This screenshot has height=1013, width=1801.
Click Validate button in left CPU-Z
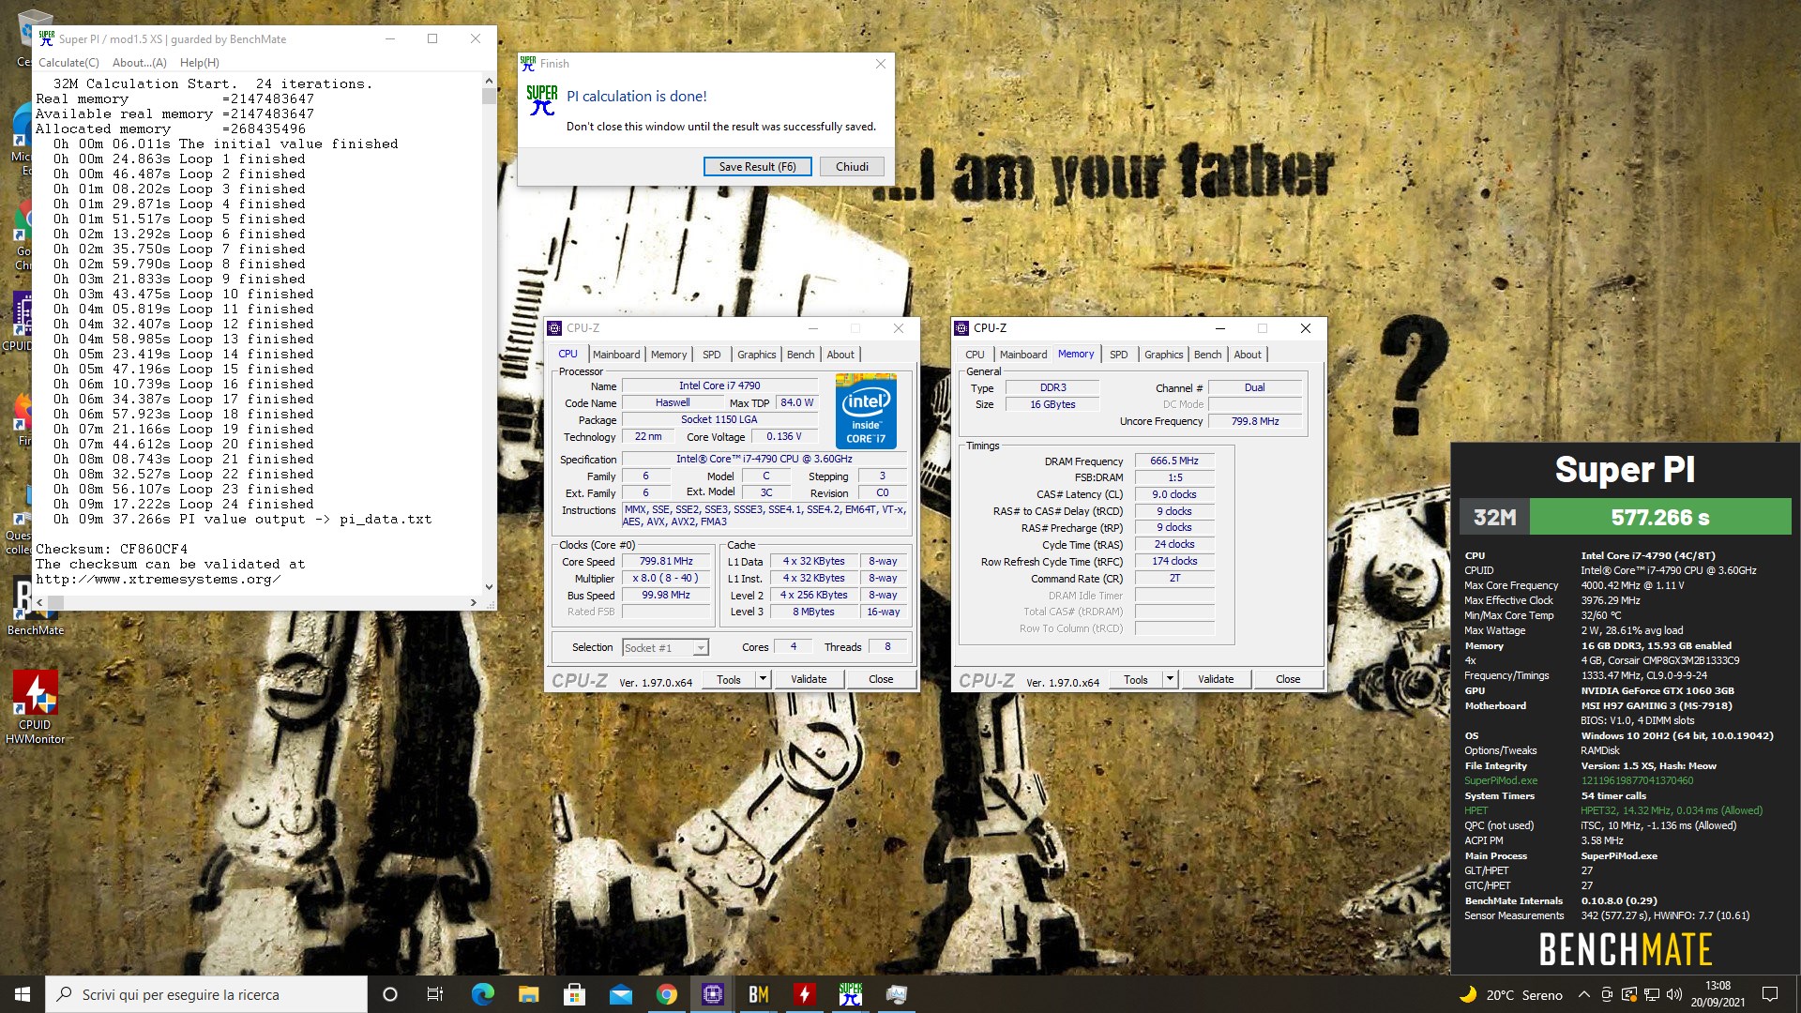click(809, 679)
